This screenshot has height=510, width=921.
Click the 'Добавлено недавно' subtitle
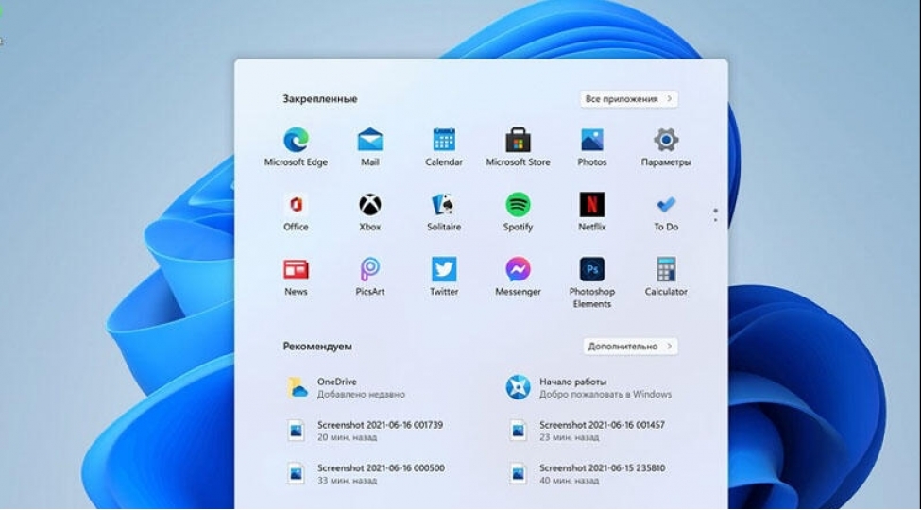pos(361,394)
